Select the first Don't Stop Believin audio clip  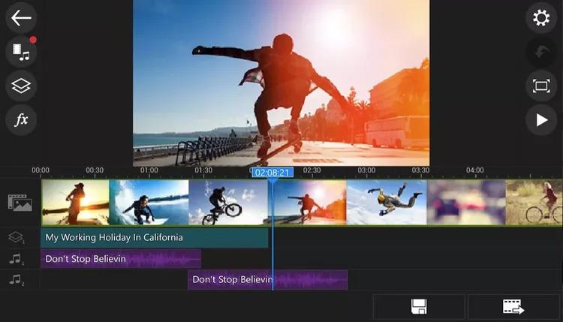(121, 259)
